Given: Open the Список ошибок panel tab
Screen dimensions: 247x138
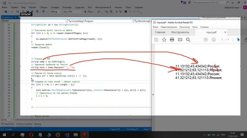Looking at the screenshot, I should pos(24,124).
